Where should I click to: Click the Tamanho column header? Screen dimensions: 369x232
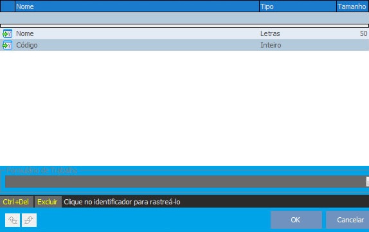click(353, 6)
